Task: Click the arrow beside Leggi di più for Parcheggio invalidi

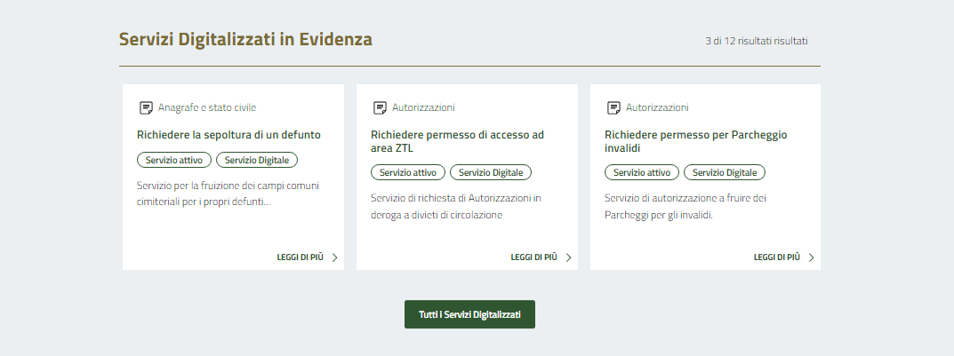Action: click(811, 257)
